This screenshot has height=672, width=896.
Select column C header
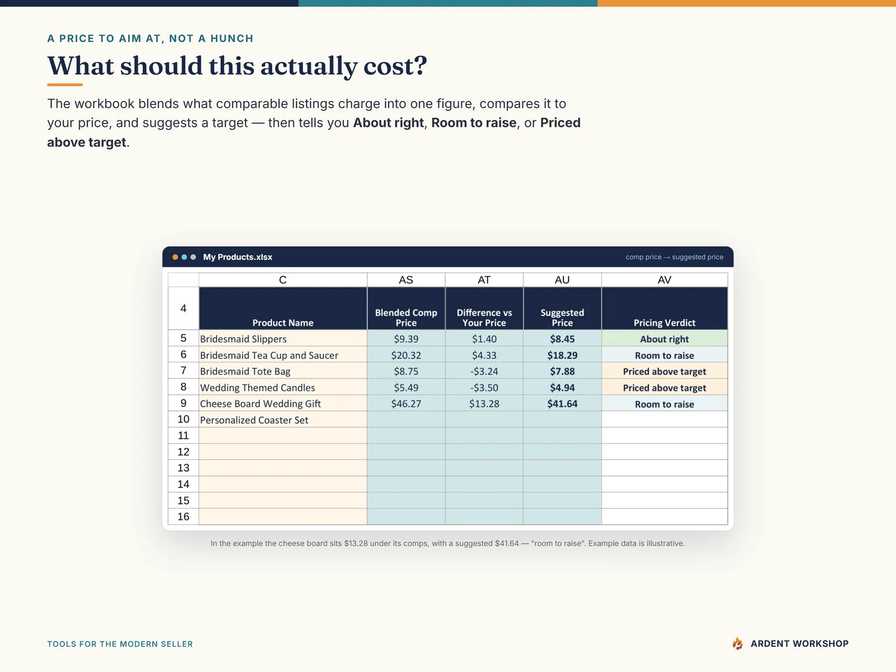point(283,280)
